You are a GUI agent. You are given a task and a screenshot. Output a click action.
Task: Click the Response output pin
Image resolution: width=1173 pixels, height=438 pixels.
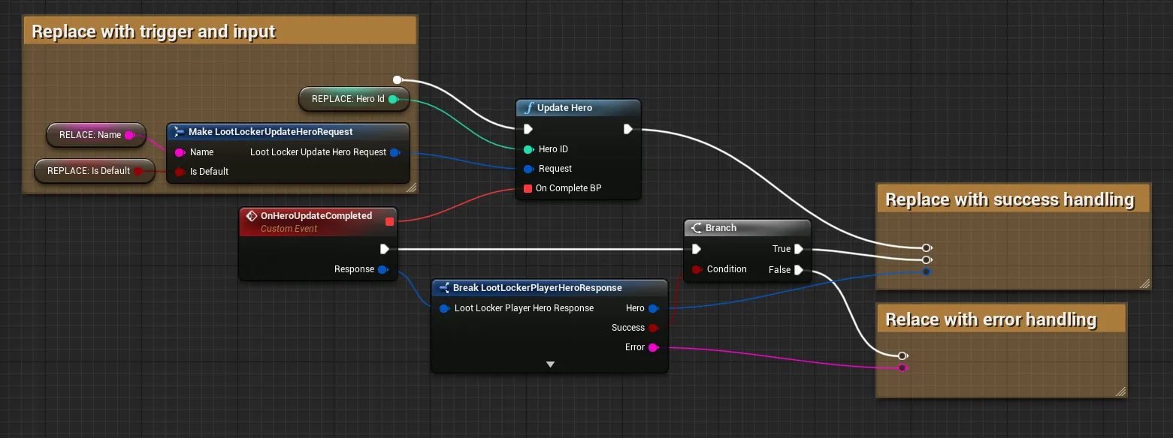(383, 269)
